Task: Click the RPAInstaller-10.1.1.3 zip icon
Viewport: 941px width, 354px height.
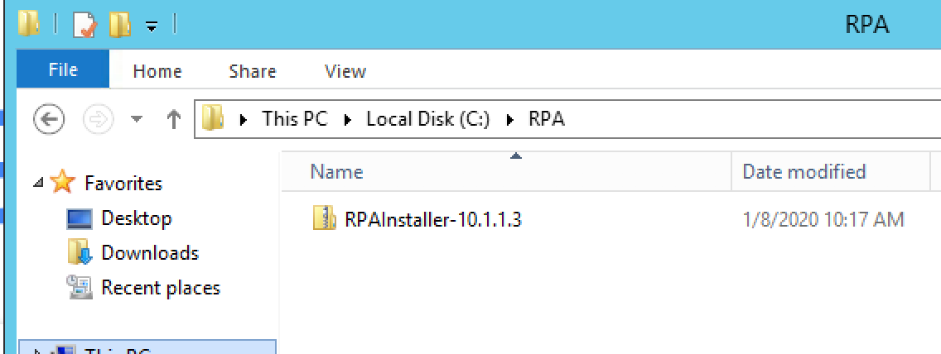Action: click(x=324, y=219)
